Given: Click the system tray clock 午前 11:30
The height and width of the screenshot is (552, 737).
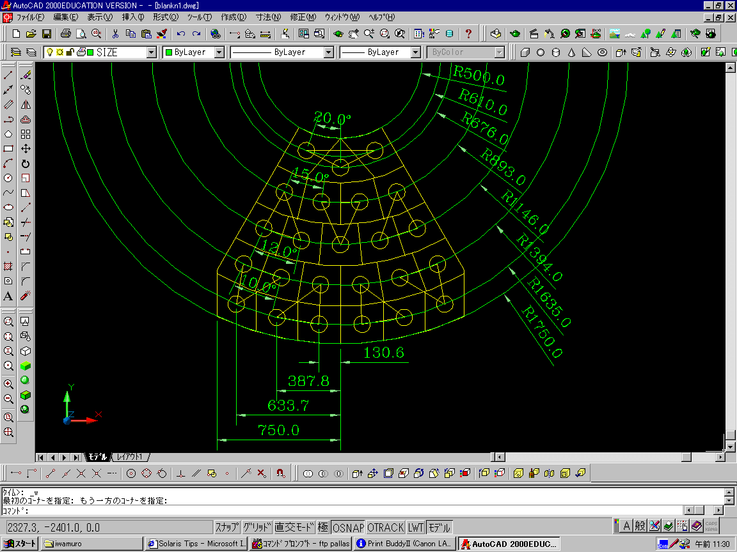Looking at the screenshot, I should tap(713, 544).
